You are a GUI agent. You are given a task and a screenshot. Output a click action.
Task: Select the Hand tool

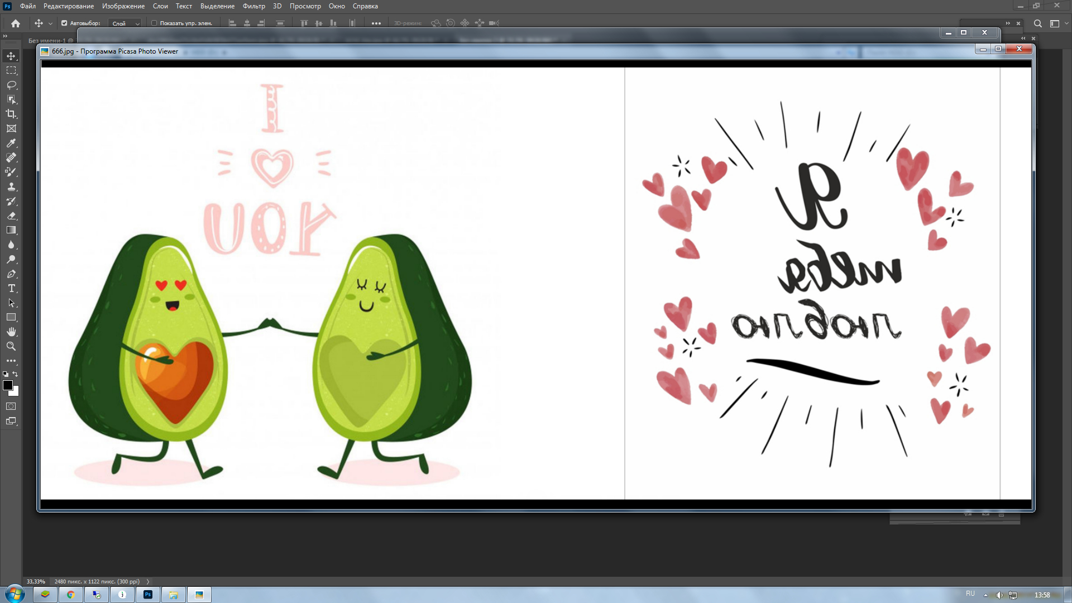pos(11,332)
